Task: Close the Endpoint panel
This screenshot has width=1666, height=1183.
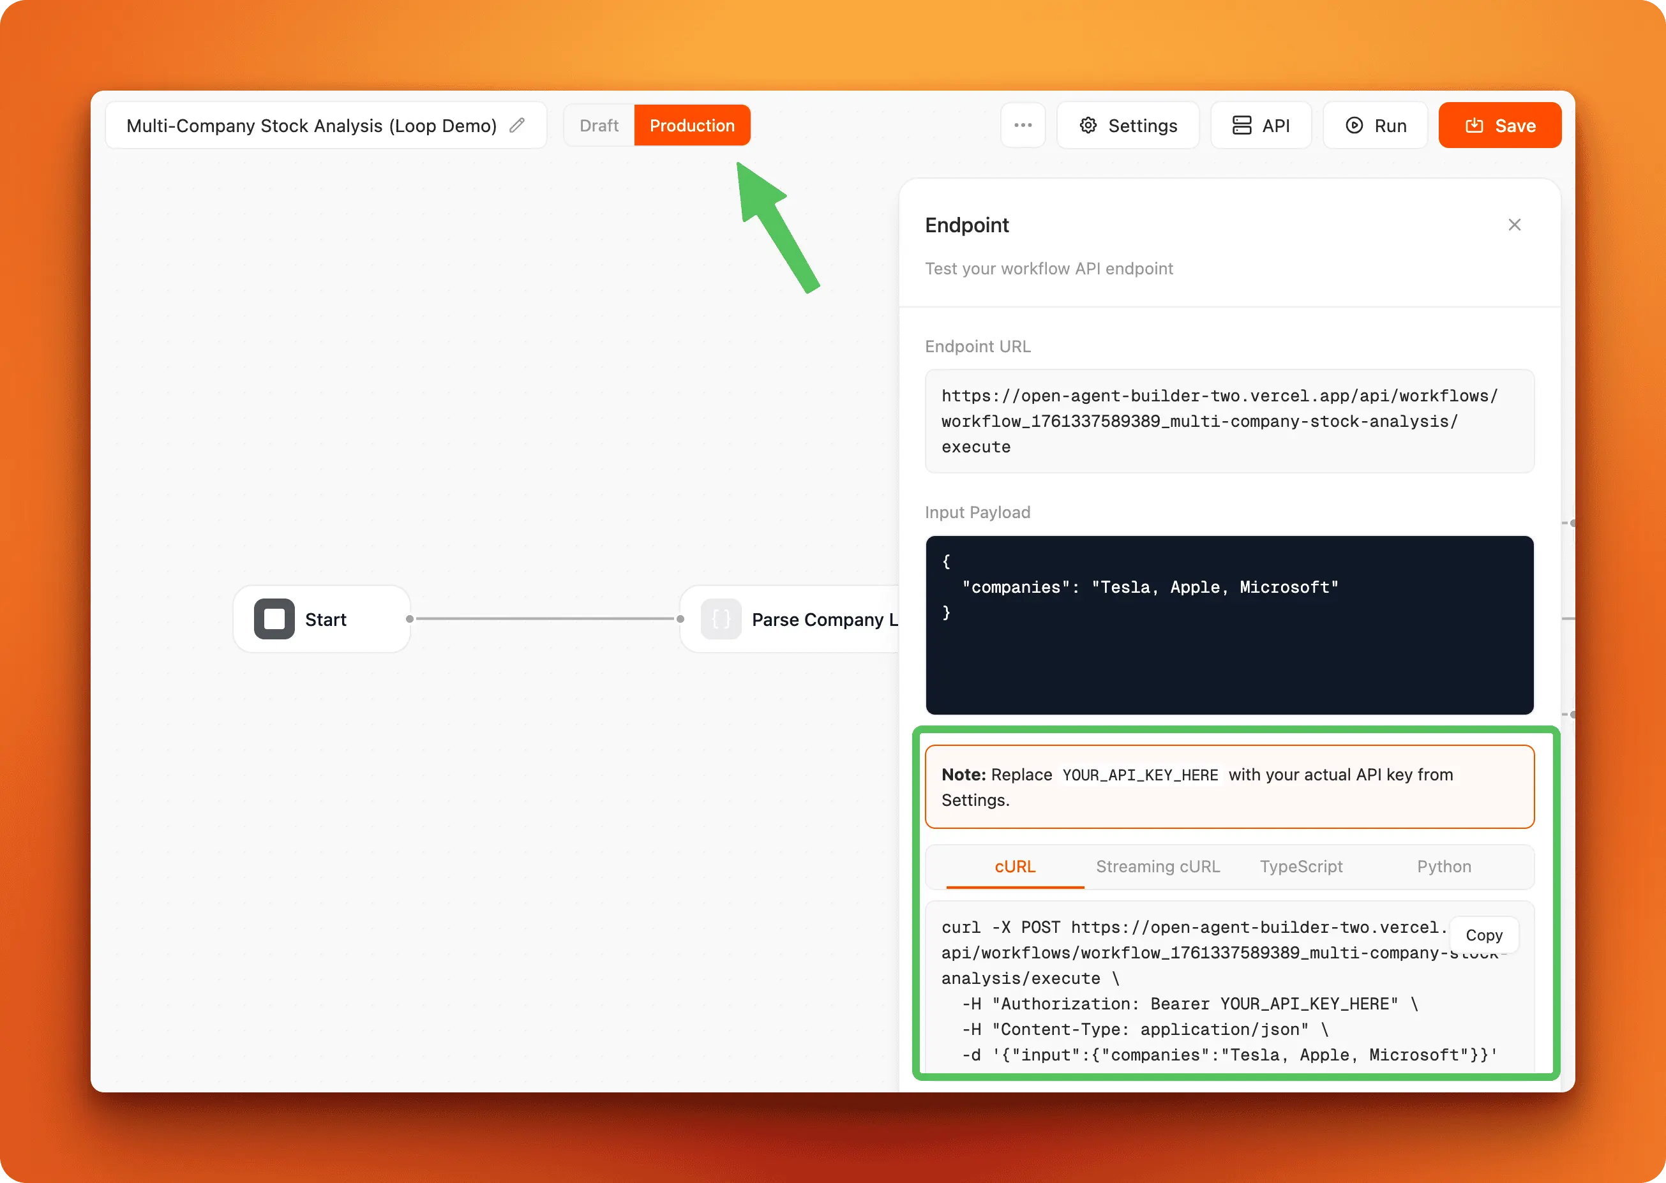Action: [1515, 225]
